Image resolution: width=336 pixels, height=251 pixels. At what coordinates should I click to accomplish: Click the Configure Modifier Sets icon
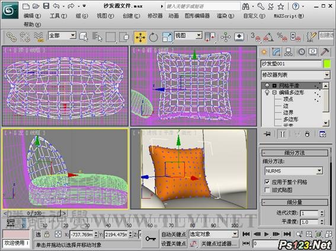coord(322,134)
